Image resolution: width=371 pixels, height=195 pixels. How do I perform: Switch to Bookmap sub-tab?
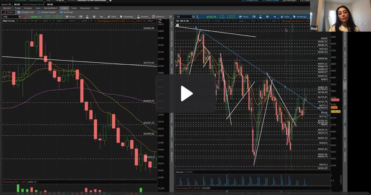[x=66, y=12]
